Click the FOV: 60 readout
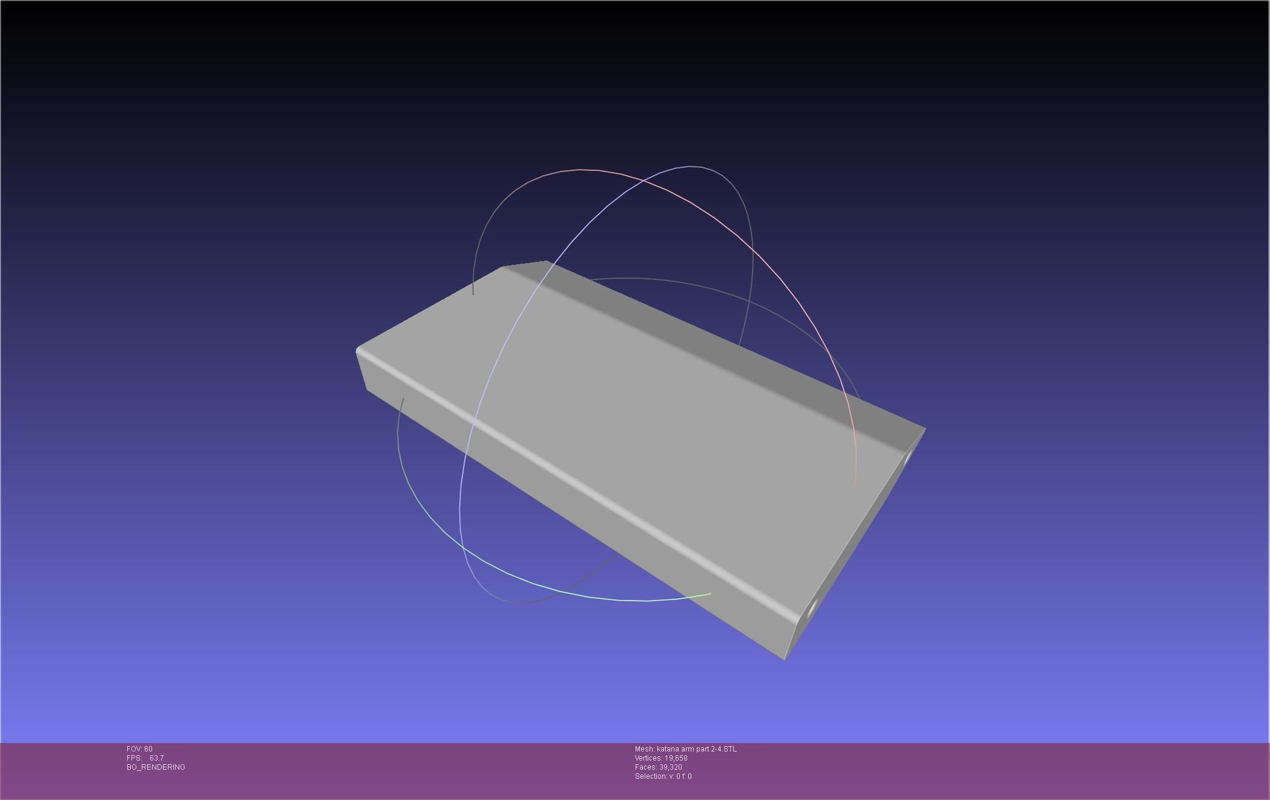Viewport: 1270px width, 800px height. point(139,749)
